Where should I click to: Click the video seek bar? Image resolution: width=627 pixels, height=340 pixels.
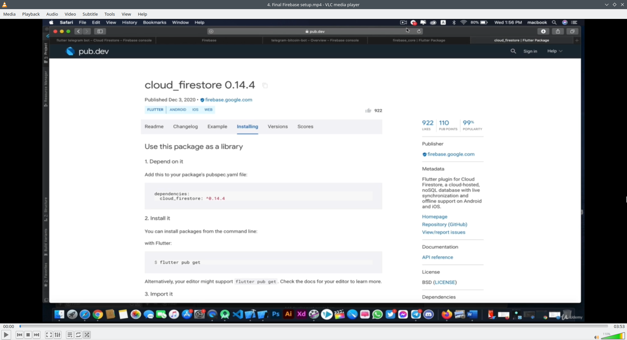(x=313, y=326)
